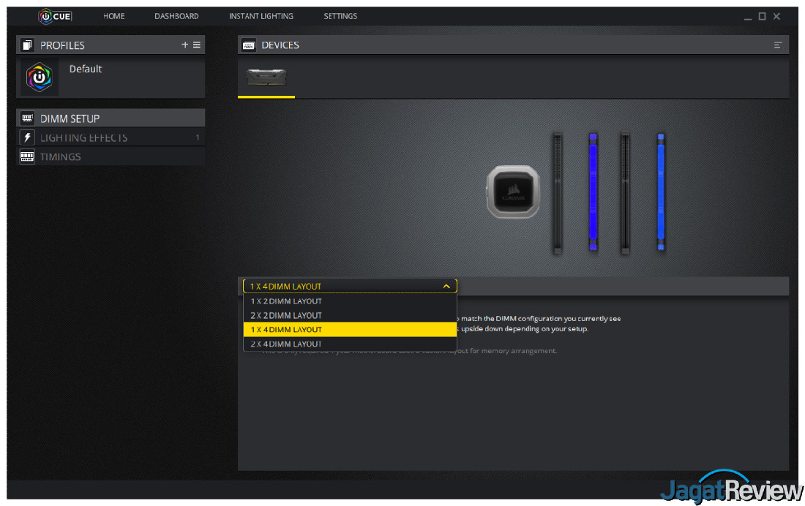The image size is (805, 506).
Task: Choose 1 X 2 DIMM LAYOUT option
Action: coord(286,301)
